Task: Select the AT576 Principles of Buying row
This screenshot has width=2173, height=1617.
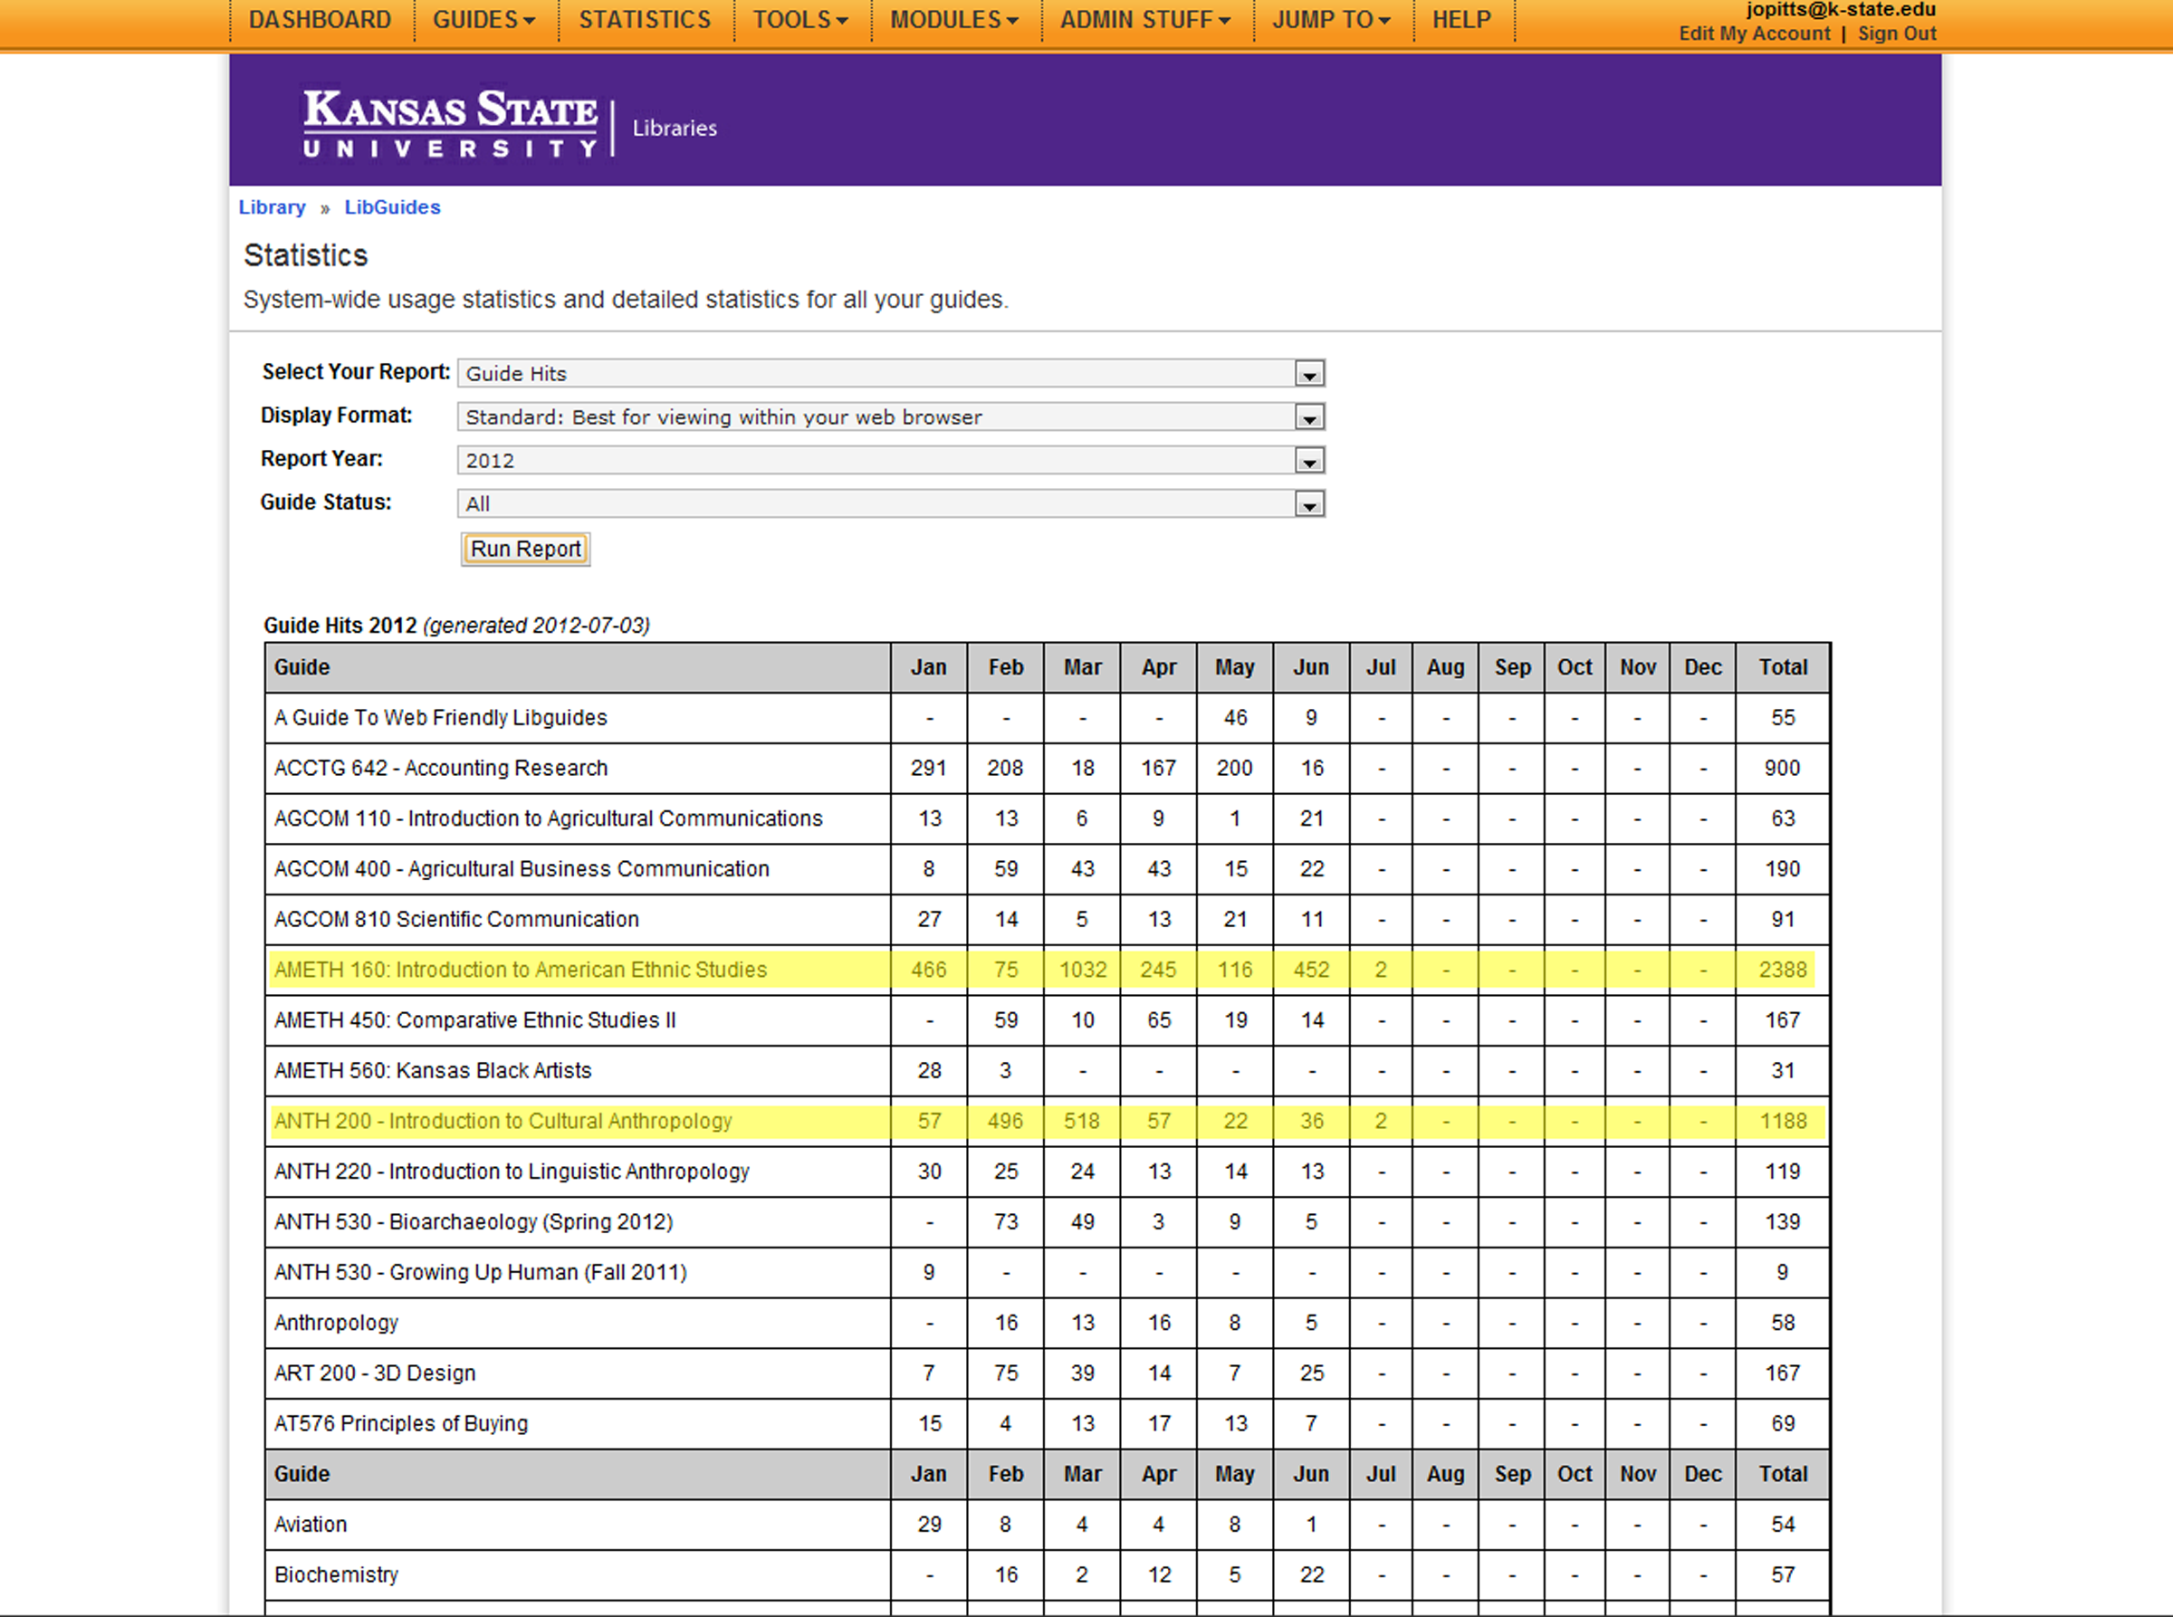Action: pyautogui.click(x=1048, y=1424)
